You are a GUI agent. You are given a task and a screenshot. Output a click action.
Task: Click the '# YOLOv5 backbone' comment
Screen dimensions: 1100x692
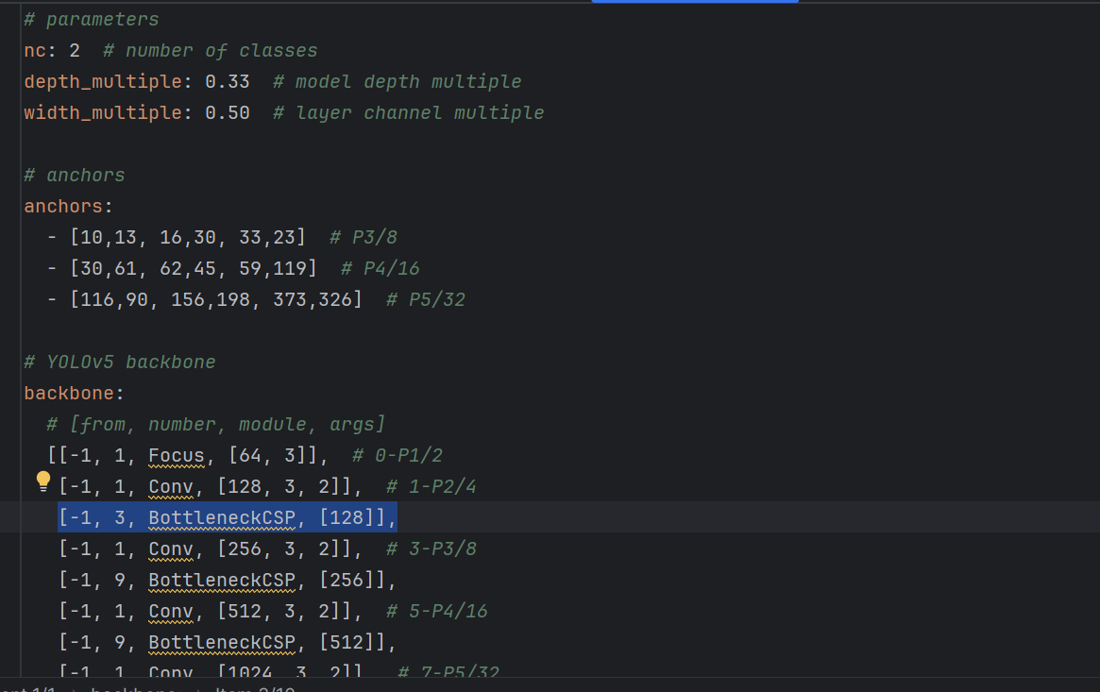pos(120,362)
